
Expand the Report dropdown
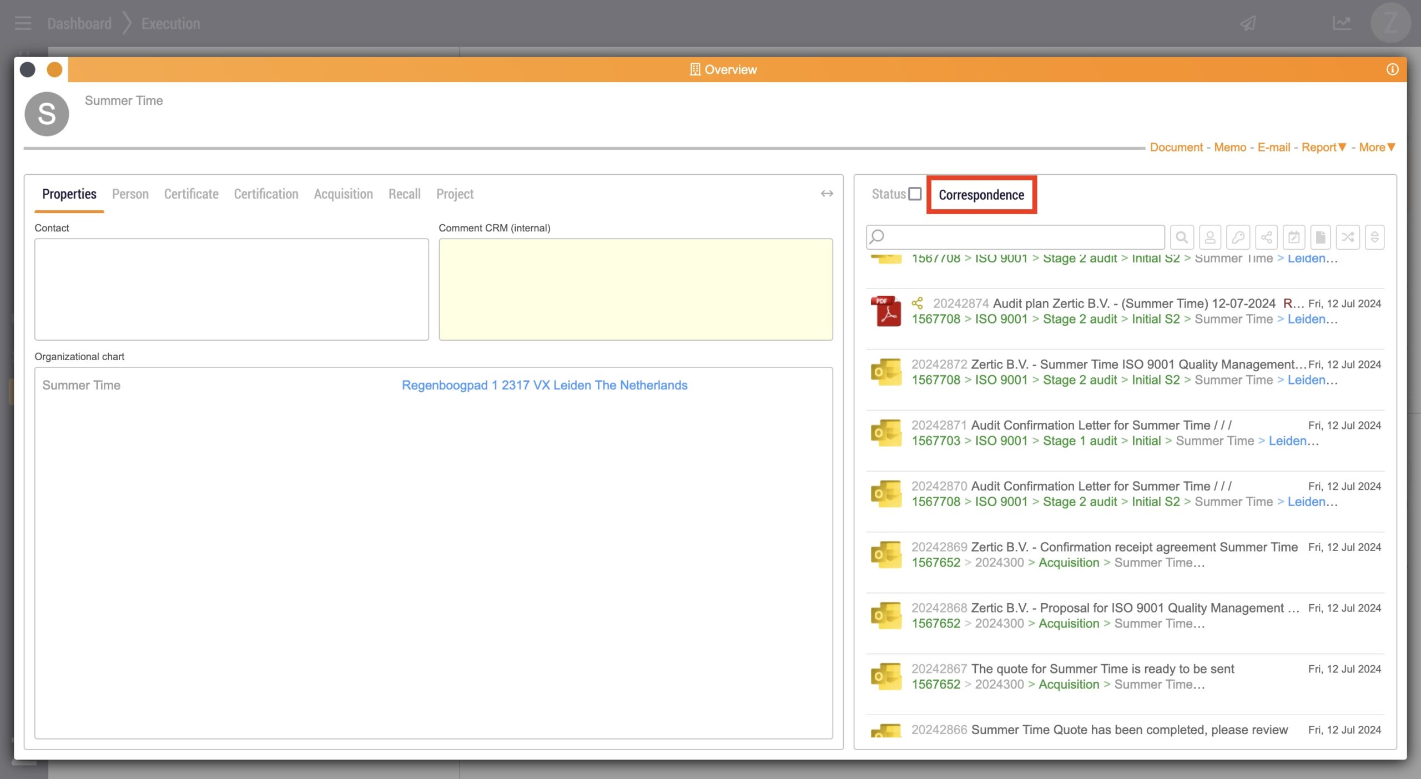(x=1324, y=147)
